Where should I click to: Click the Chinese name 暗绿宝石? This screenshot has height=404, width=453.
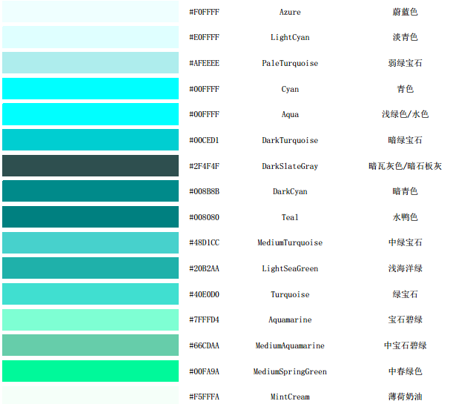click(405, 140)
